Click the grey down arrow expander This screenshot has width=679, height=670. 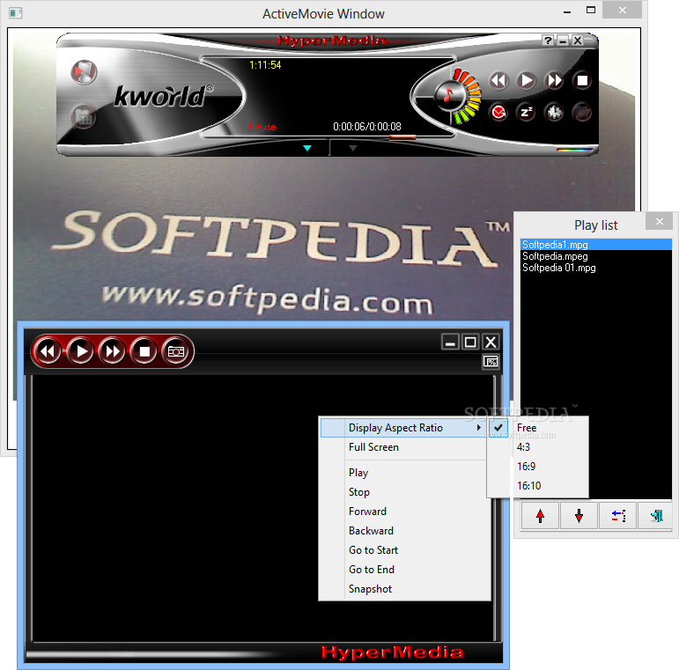coord(353,148)
